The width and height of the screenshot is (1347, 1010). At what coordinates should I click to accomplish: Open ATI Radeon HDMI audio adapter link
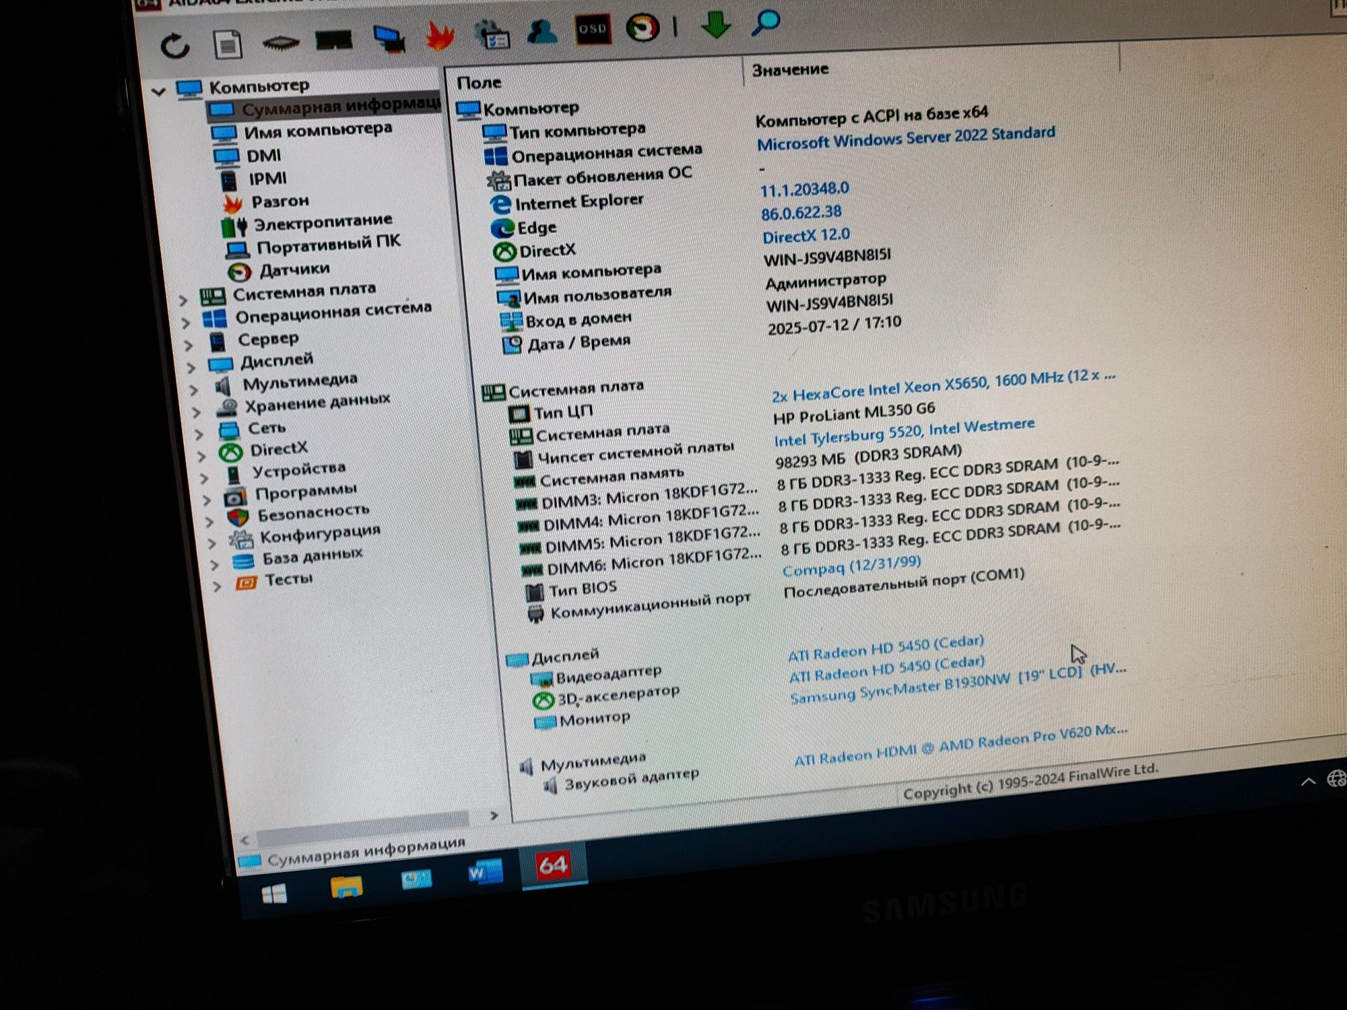(x=960, y=745)
